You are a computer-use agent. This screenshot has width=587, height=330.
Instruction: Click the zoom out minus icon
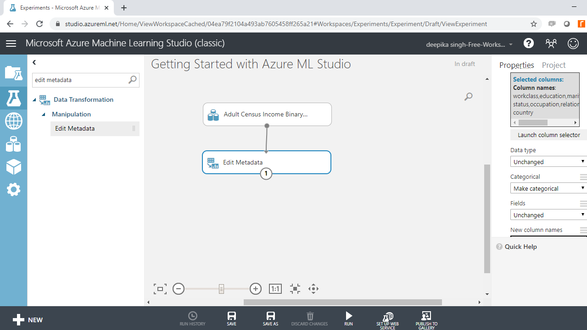[x=179, y=289]
